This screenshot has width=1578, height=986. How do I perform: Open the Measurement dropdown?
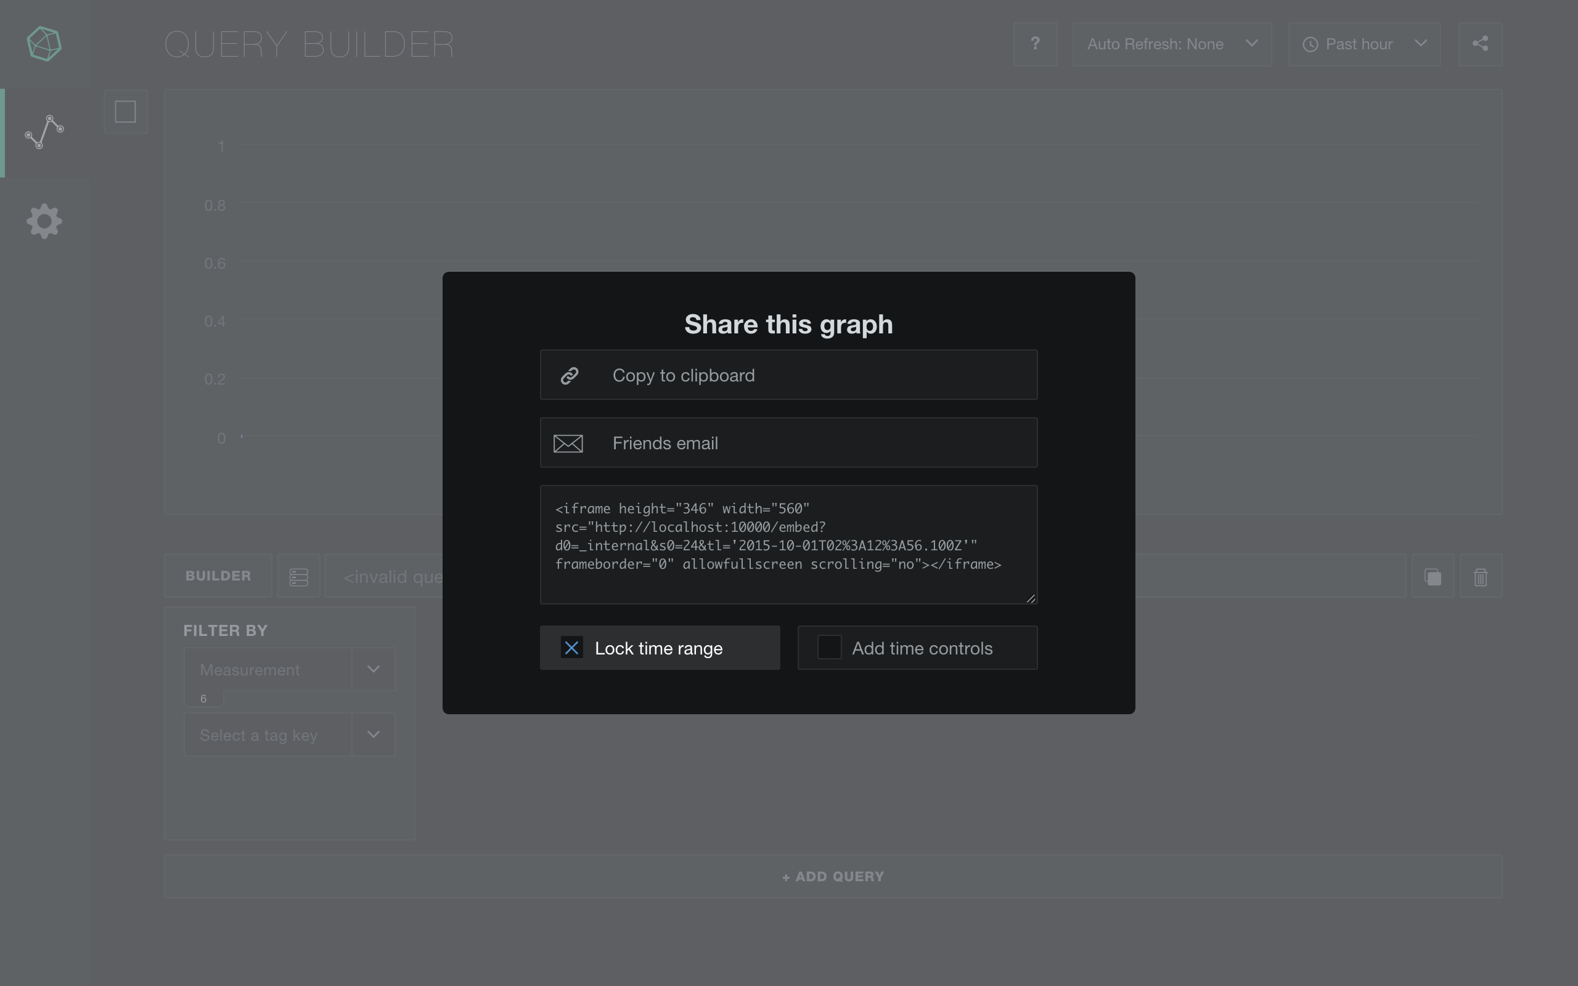coord(289,670)
